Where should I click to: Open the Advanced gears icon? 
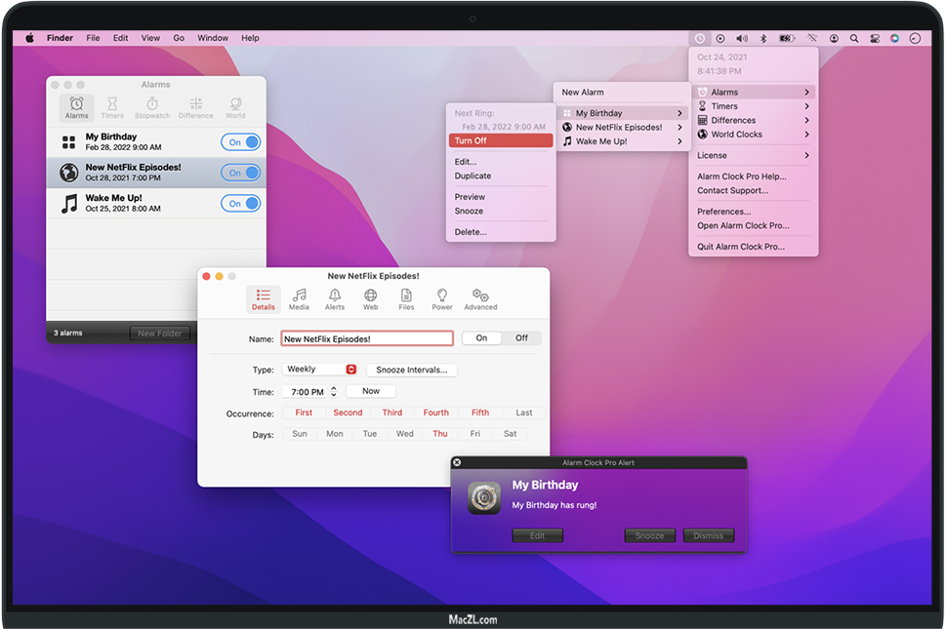[480, 298]
